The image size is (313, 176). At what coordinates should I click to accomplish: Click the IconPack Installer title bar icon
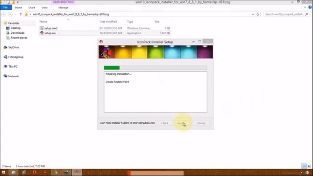[x=101, y=42]
